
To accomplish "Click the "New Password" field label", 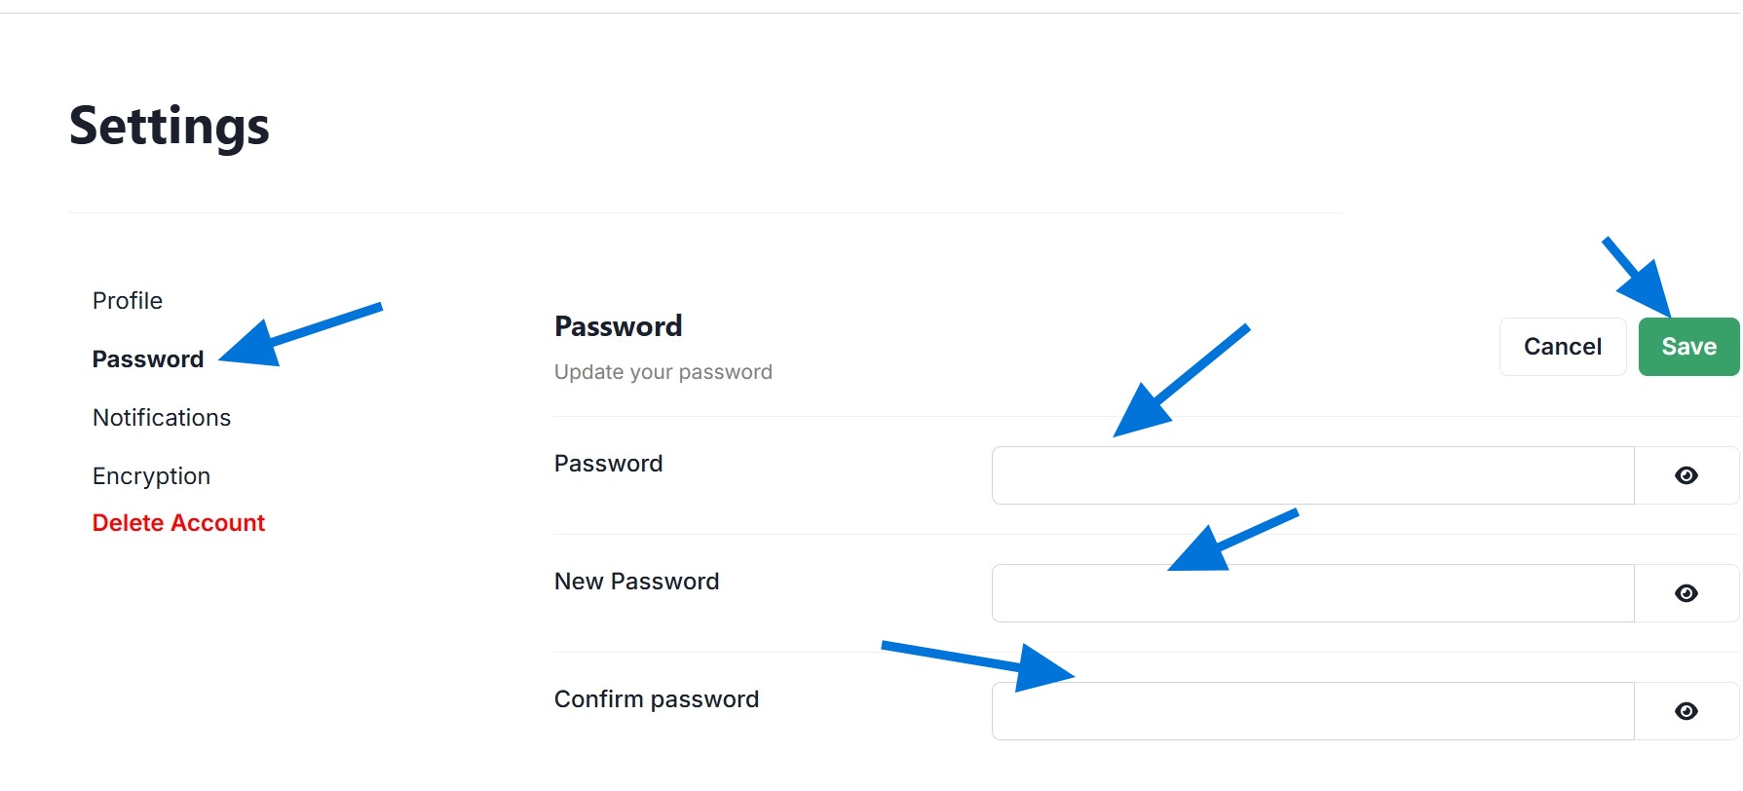I will pyautogui.click(x=636, y=582).
